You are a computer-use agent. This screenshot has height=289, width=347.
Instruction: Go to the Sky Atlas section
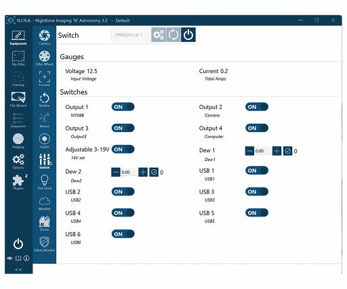point(18,58)
